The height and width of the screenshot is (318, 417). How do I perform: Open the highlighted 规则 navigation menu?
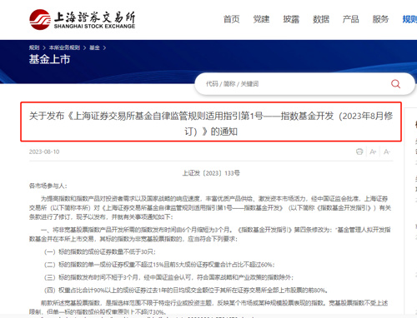pos(409,19)
